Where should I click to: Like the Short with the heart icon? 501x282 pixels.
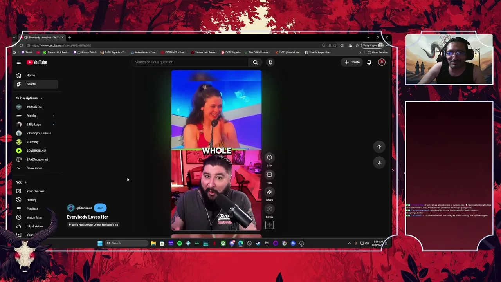[x=269, y=157]
